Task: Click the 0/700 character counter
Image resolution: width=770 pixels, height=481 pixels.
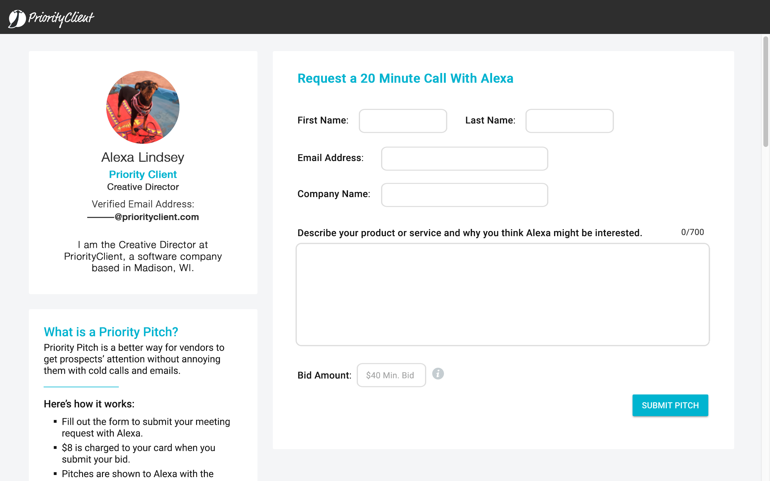Action: [692, 232]
